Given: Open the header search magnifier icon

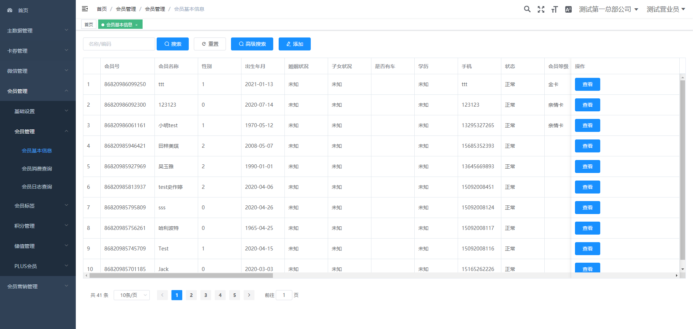Looking at the screenshot, I should coord(527,9).
